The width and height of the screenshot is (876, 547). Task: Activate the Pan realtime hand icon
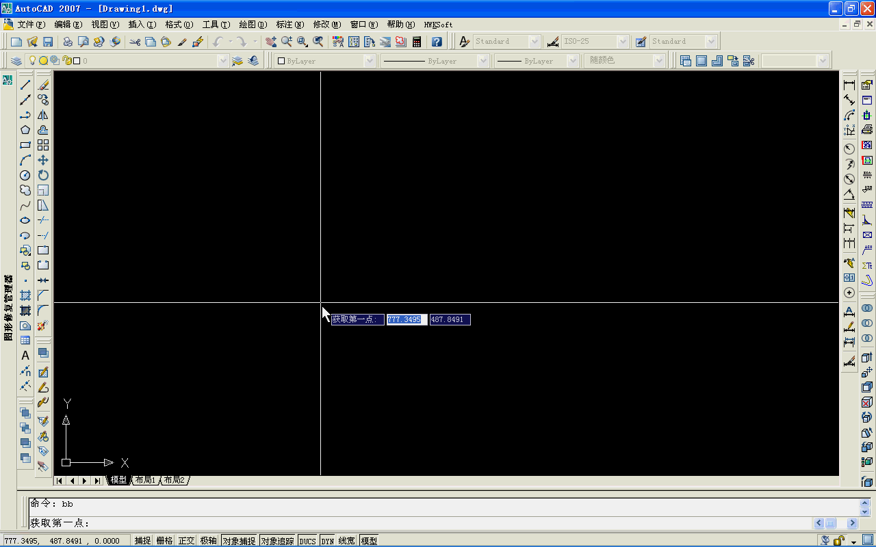270,42
